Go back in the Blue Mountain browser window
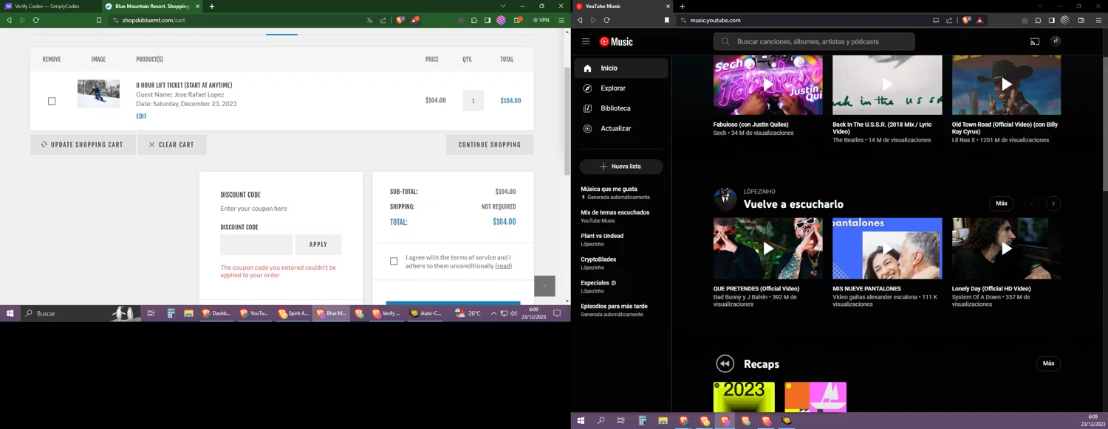 pyautogui.click(x=9, y=20)
